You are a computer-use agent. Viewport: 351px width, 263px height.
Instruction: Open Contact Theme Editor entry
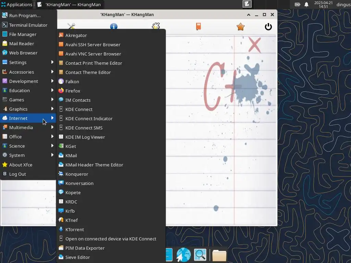111,72
